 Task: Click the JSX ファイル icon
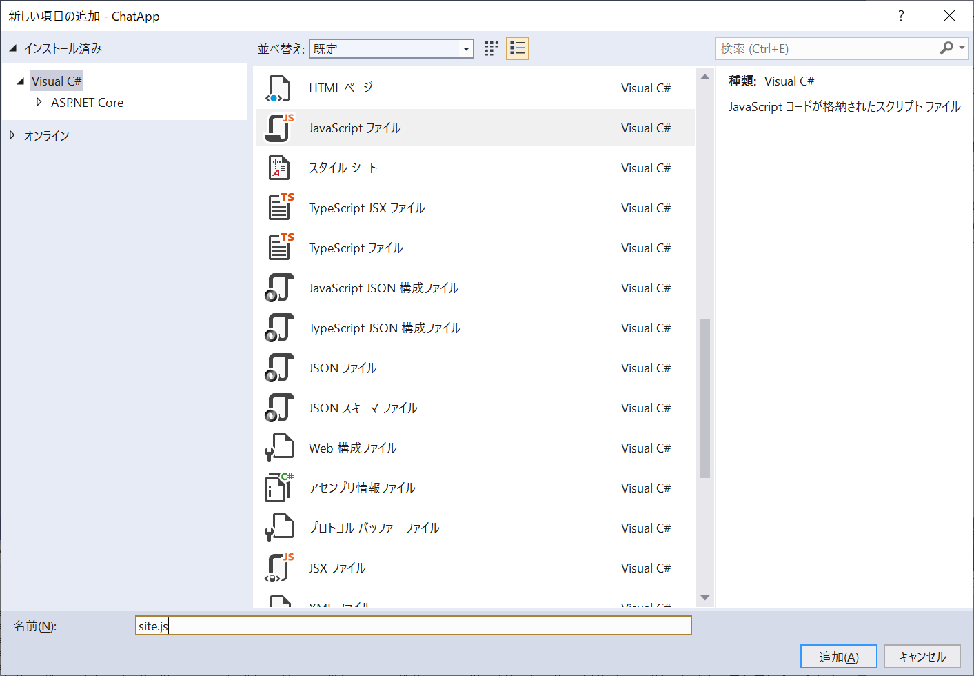pyautogui.click(x=279, y=568)
